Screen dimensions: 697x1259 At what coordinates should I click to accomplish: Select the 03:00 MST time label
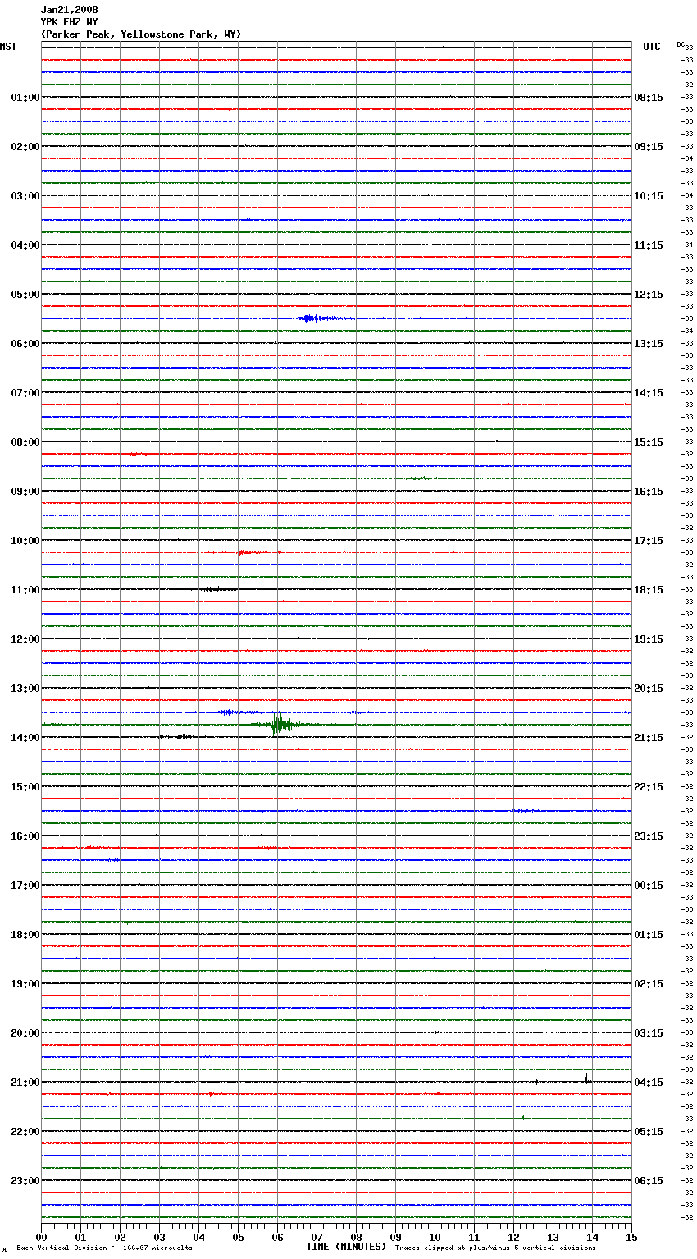click(25, 196)
